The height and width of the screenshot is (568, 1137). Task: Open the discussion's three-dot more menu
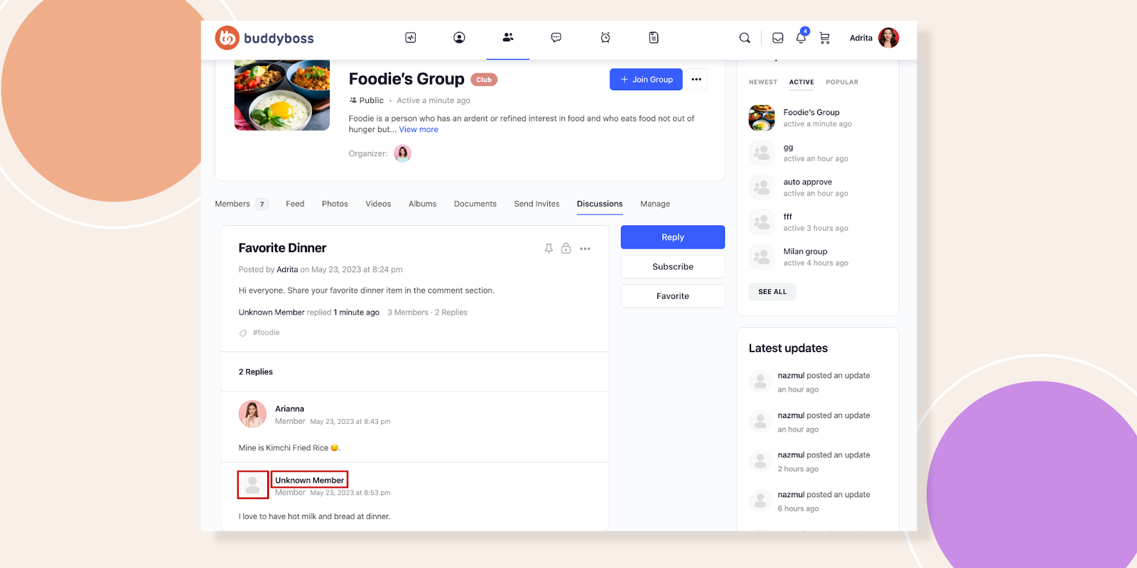[585, 248]
